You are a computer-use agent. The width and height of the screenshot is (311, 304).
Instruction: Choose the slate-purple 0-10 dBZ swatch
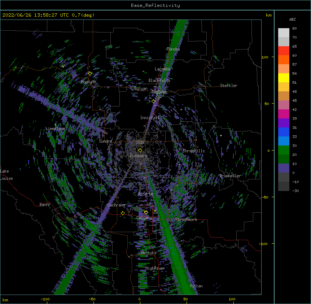pos(284,168)
